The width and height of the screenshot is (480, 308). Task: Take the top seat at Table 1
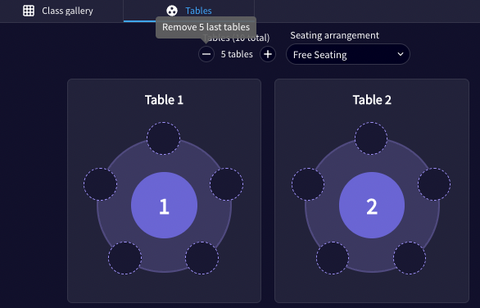coord(164,138)
